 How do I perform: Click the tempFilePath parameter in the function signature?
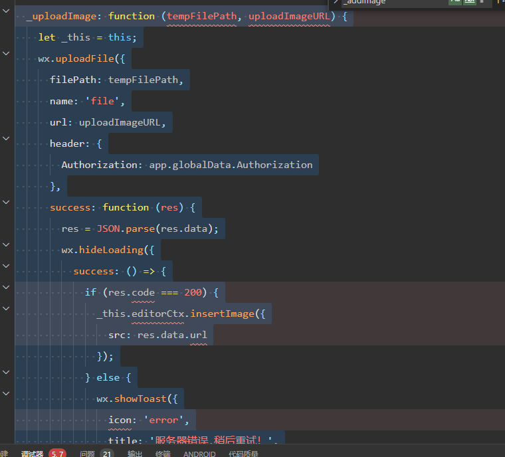coord(201,16)
